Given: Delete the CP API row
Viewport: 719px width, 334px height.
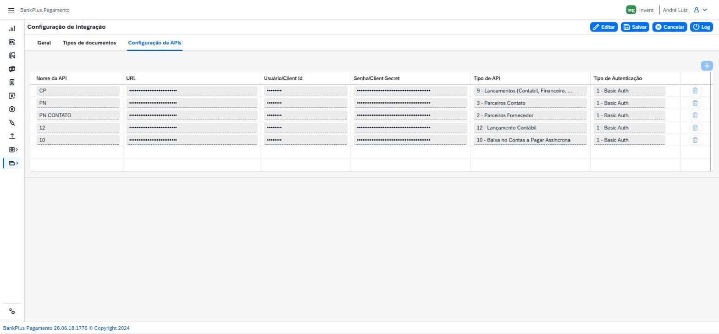Looking at the screenshot, I should pos(695,91).
